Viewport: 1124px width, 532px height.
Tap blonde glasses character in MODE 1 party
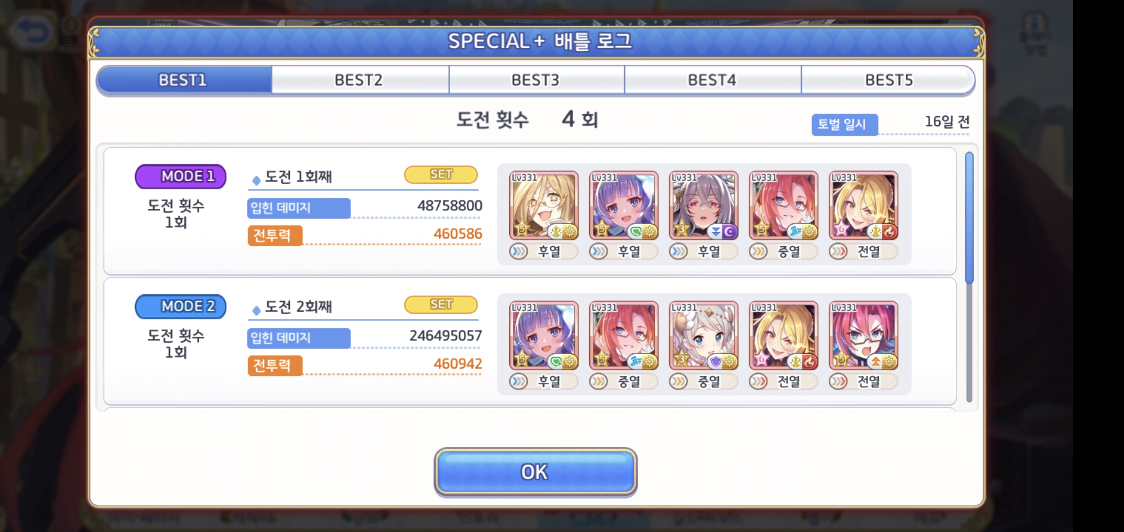[543, 205]
